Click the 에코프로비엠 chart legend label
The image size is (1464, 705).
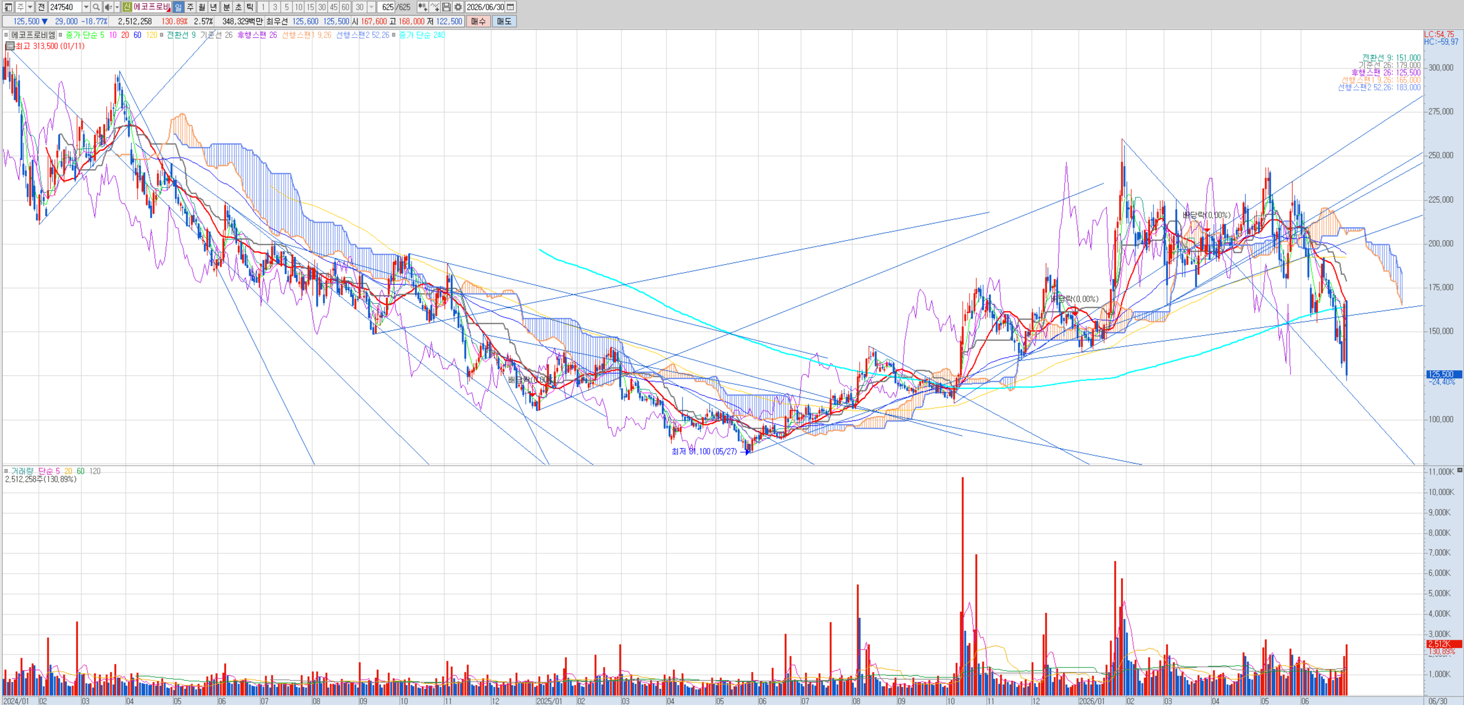point(33,35)
